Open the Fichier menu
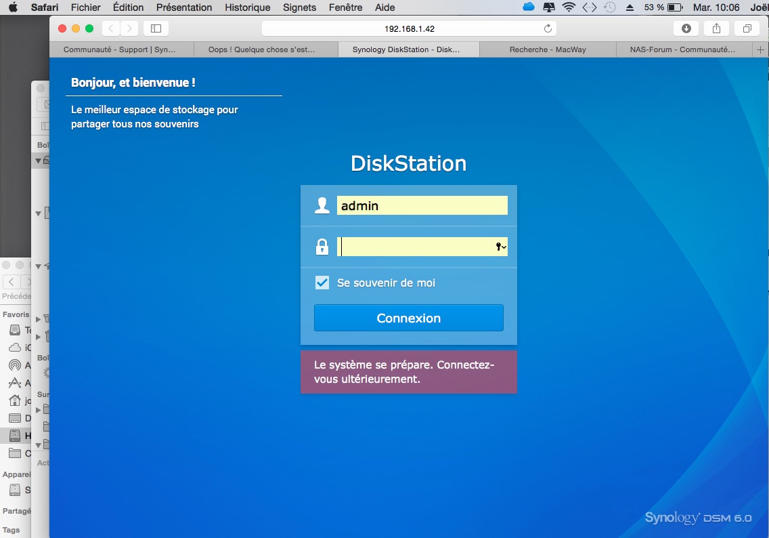The image size is (769, 538). point(86,7)
